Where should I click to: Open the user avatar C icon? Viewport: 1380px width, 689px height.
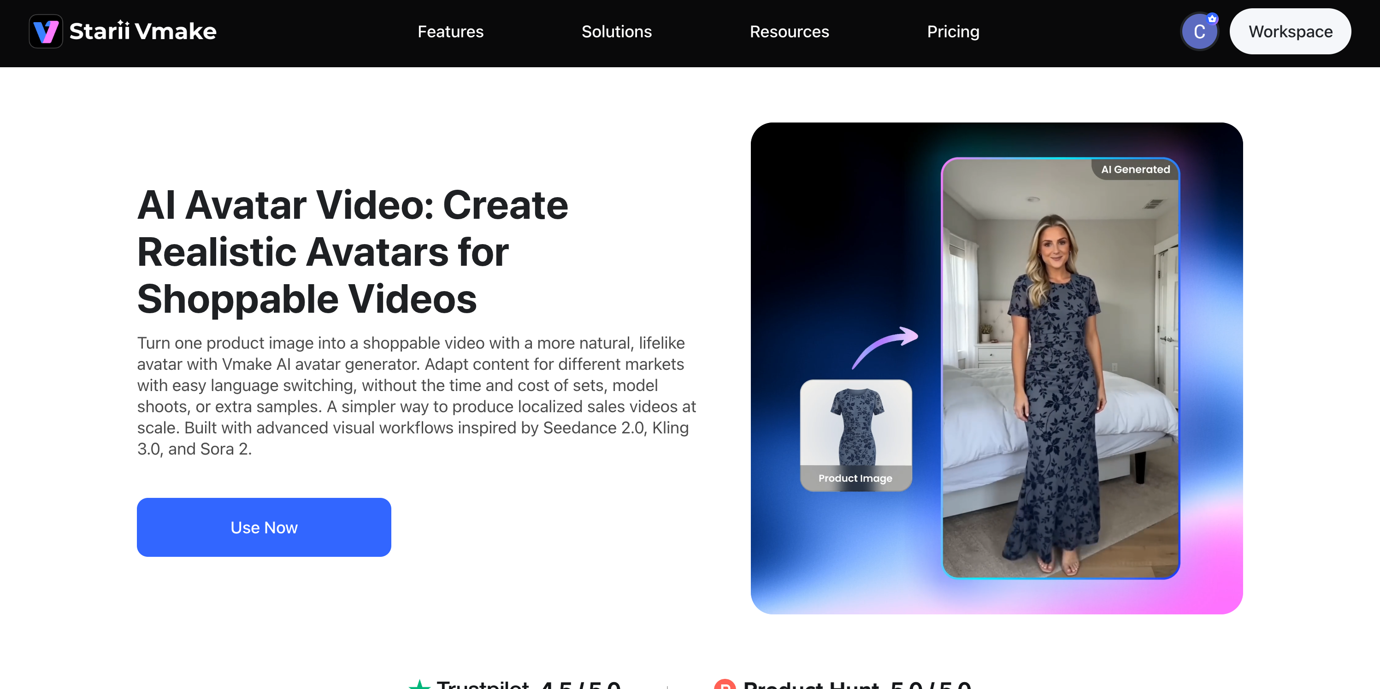(x=1199, y=32)
